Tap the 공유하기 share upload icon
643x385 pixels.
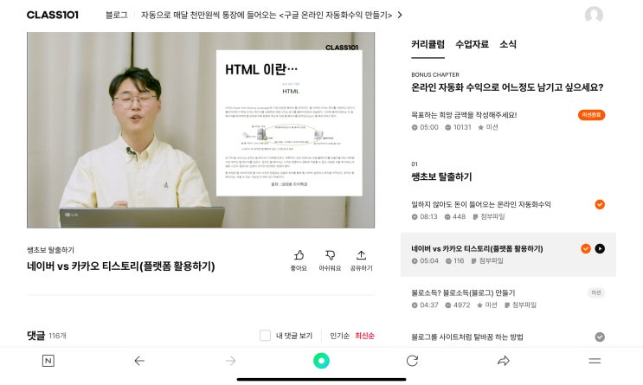[x=361, y=255]
